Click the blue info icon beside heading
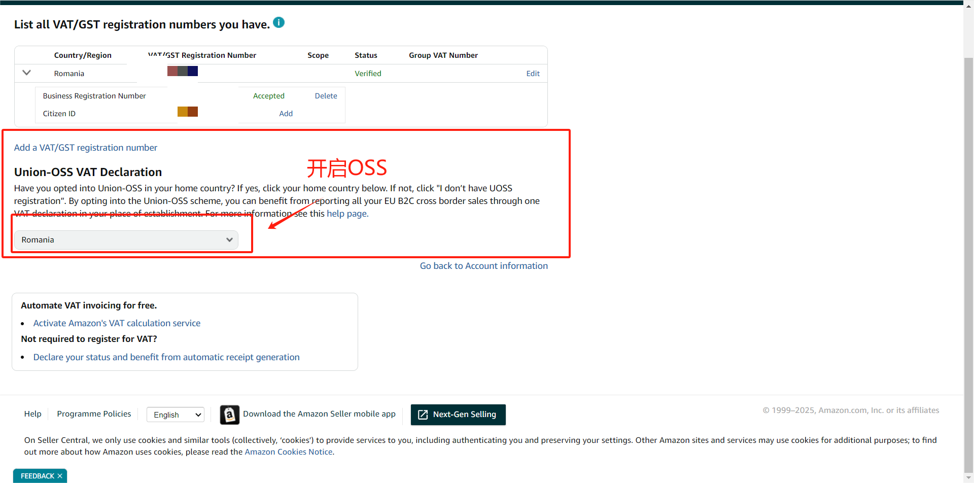 [x=279, y=22]
